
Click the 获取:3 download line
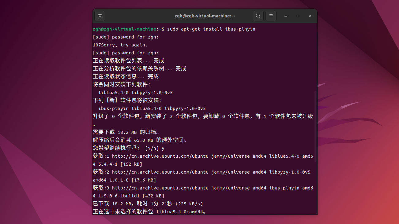point(203,192)
